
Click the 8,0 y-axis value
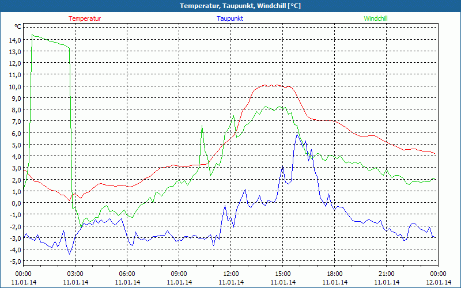pyautogui.click(x=17, y=109)
